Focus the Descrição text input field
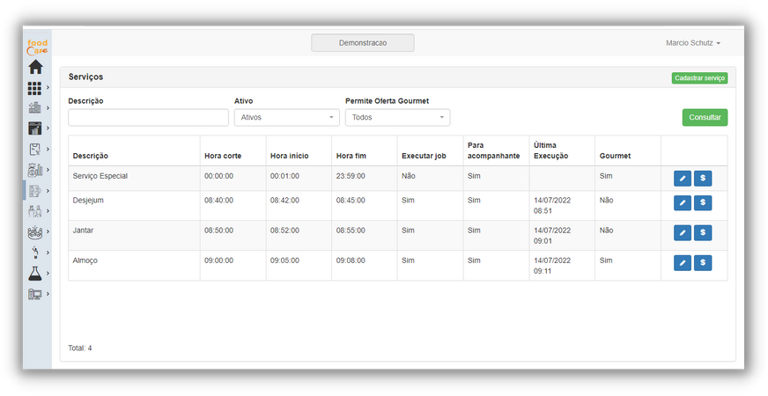The width and height of the screenshot is (768, 396). click(149, 117)
